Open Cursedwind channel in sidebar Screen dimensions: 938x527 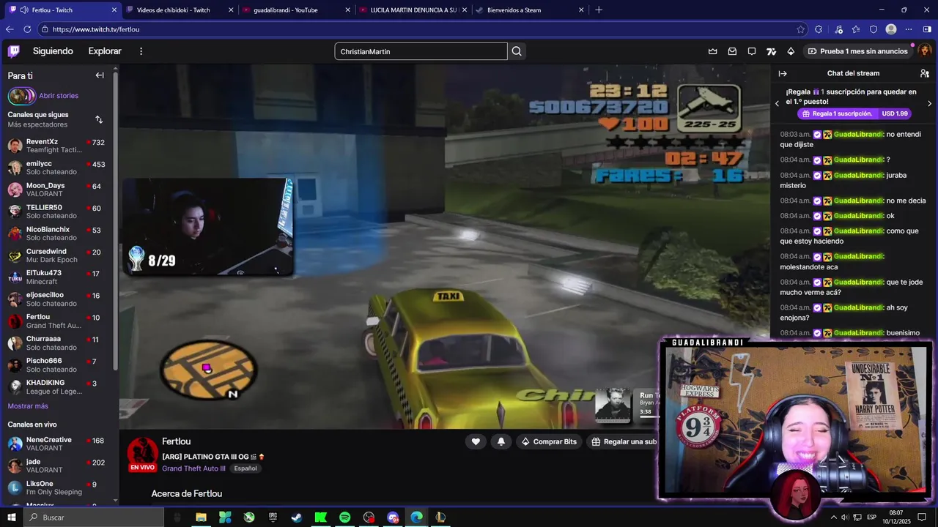[x=59, y=255]
